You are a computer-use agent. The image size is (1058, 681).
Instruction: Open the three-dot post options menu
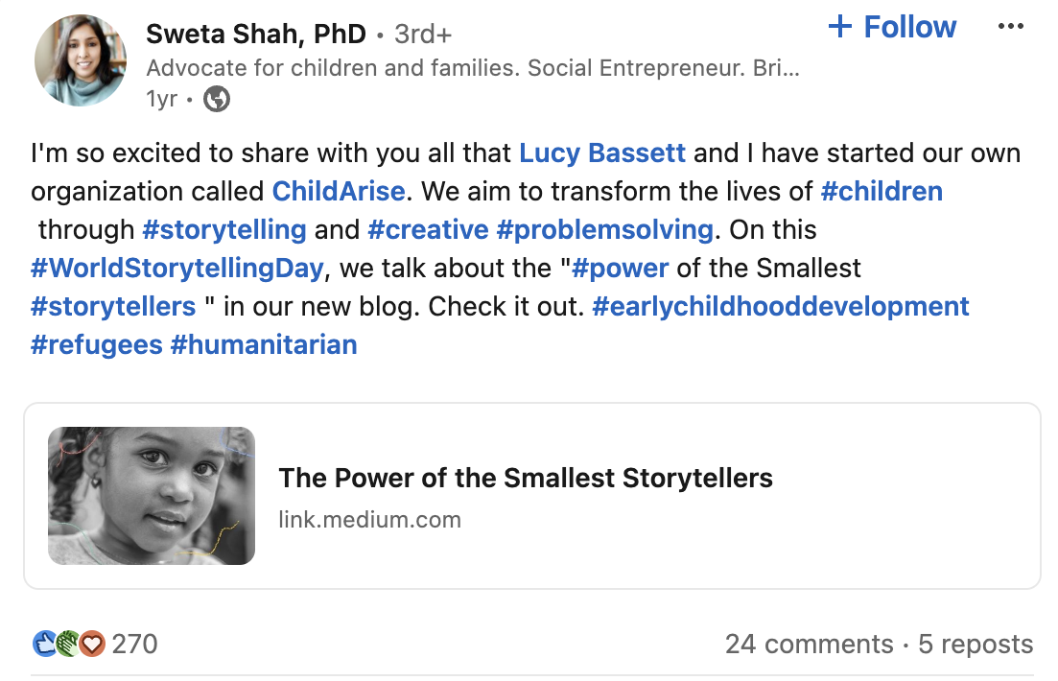1010,27
